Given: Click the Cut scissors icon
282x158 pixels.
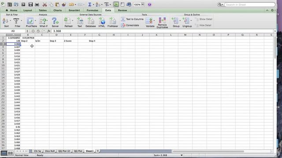Looking at the screenshot, I should 45,4.
